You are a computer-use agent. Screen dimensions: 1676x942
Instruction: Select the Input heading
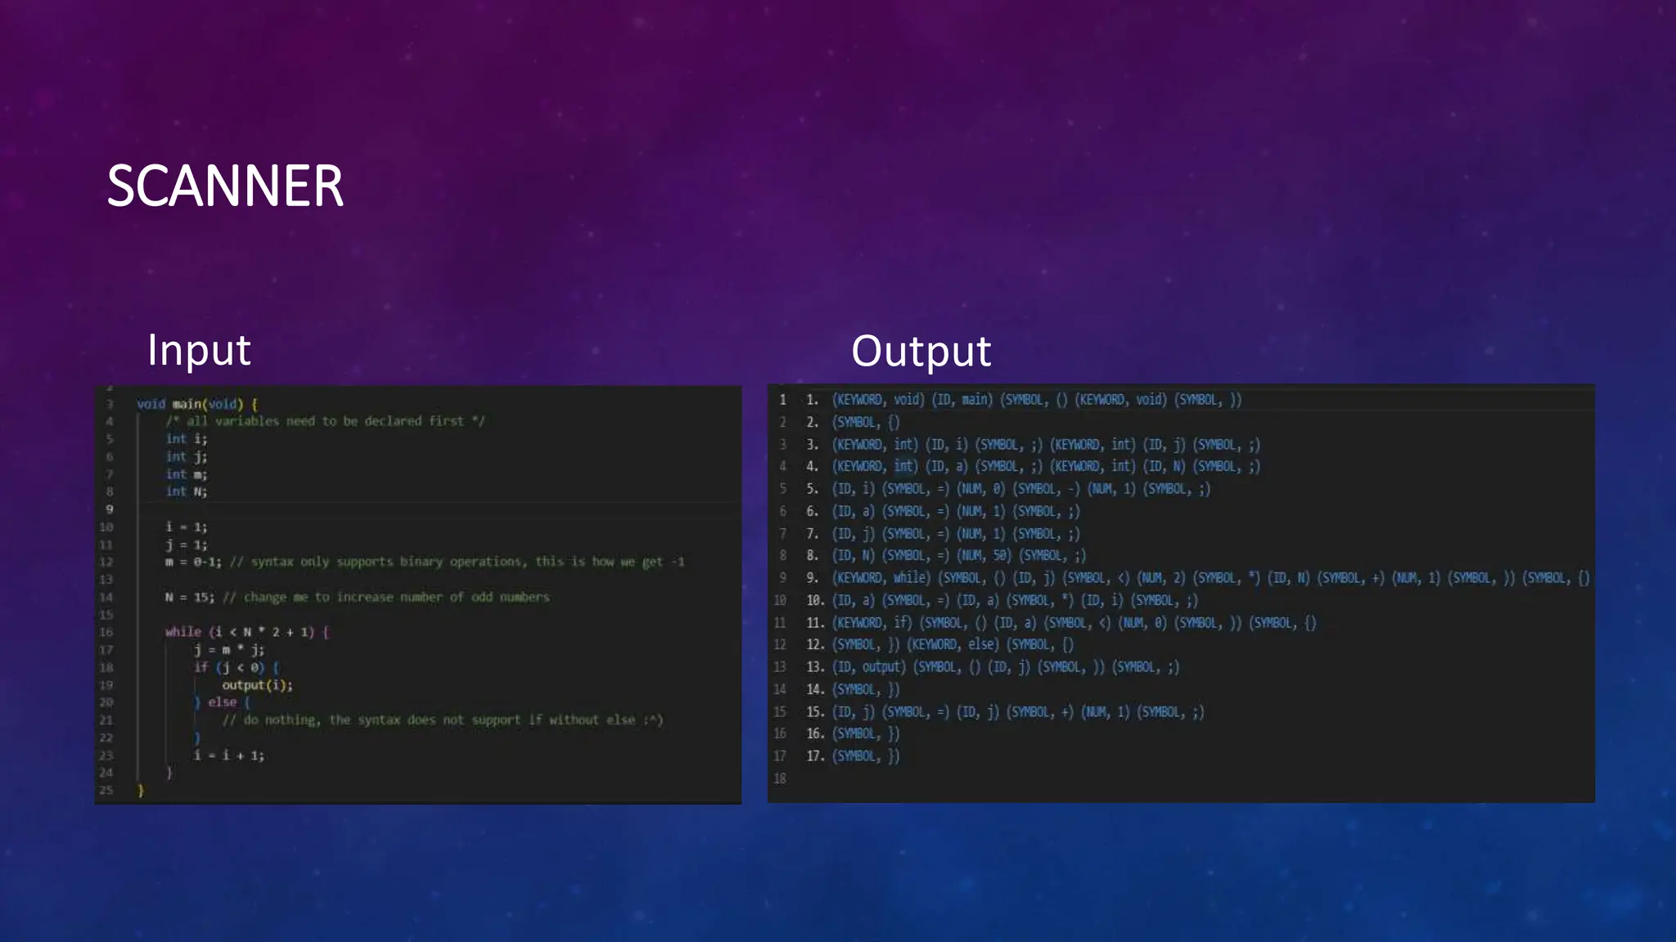point(199,350)
